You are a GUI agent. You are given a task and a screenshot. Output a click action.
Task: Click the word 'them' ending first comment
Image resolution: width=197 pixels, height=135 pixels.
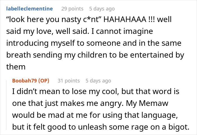16,67
